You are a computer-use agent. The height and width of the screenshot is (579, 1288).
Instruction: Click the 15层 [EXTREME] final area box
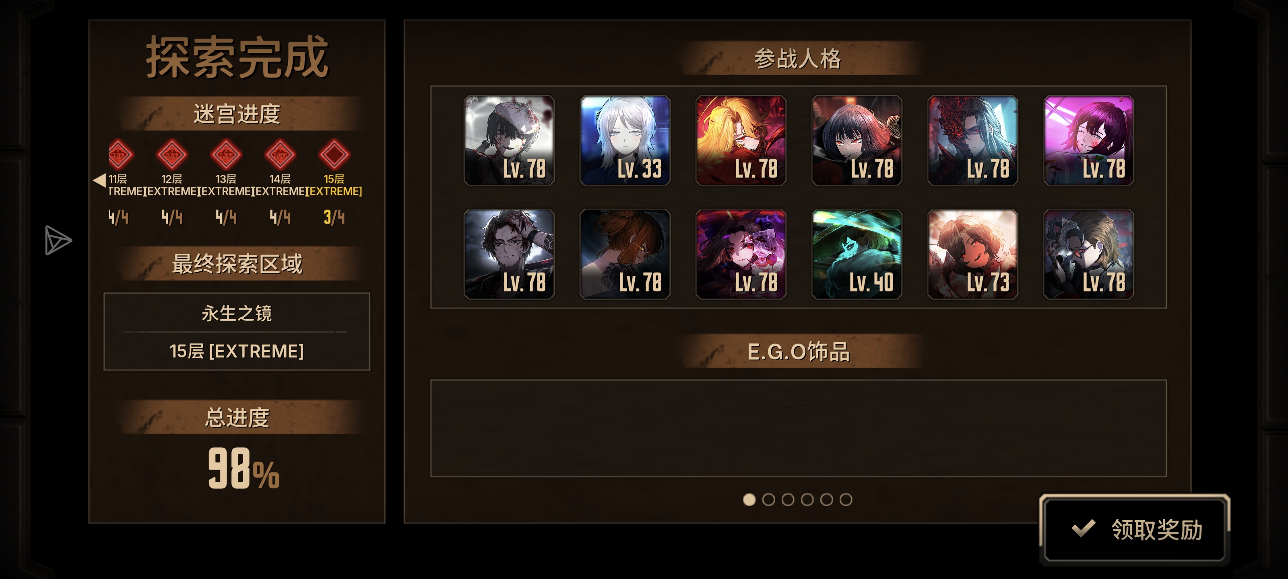[237, 351]
